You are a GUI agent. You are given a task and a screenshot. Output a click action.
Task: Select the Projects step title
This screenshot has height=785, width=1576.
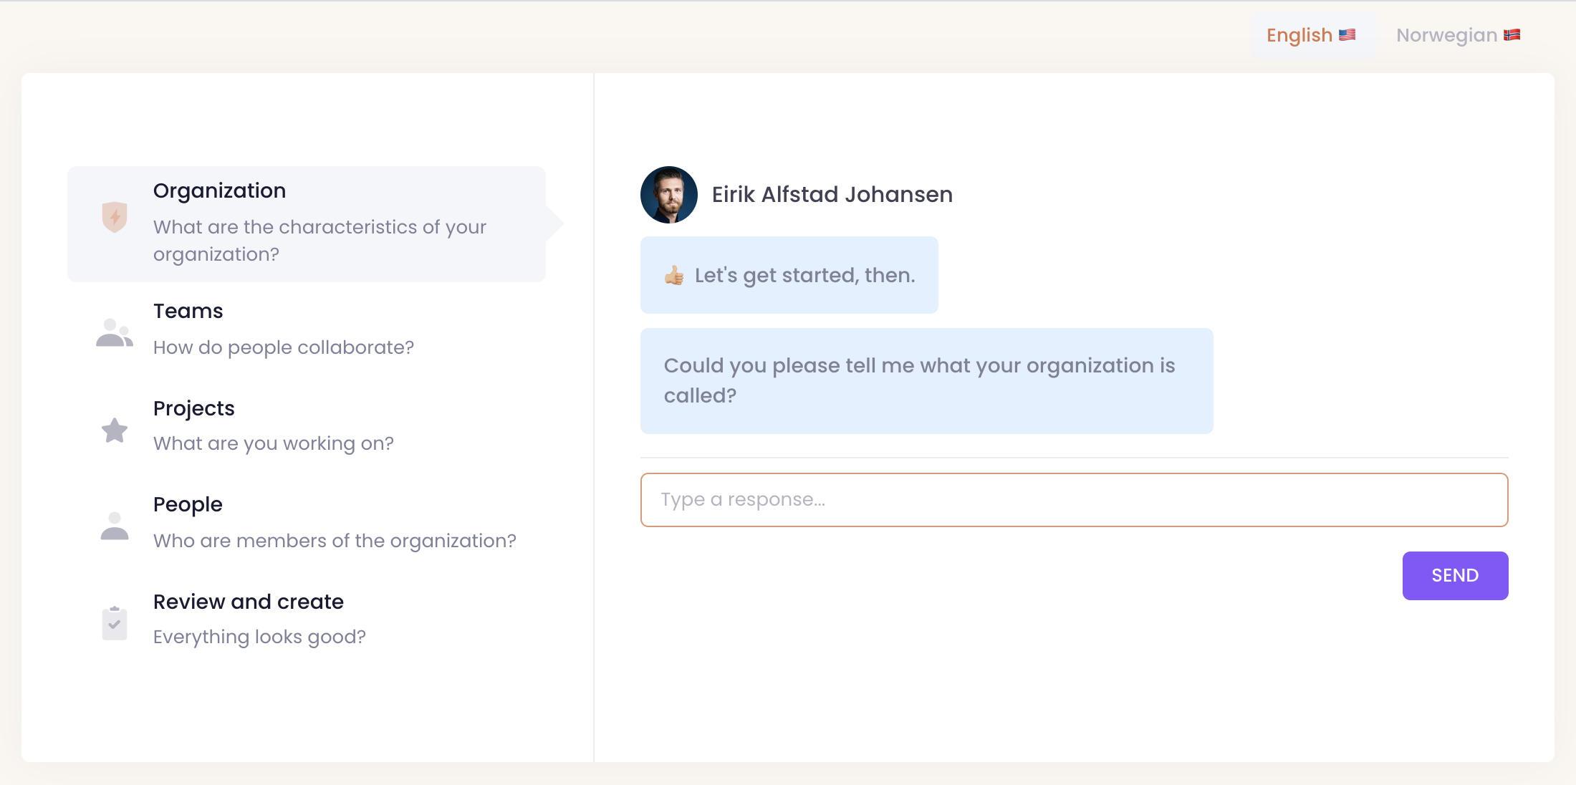coord(194,408)
